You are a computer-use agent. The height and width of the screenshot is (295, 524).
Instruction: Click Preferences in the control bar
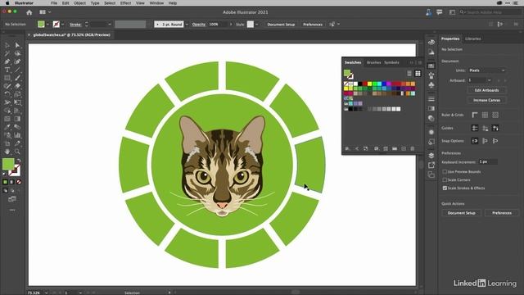click(313, 25)
